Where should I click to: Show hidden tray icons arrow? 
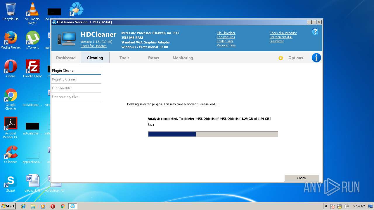coord(326,206)
